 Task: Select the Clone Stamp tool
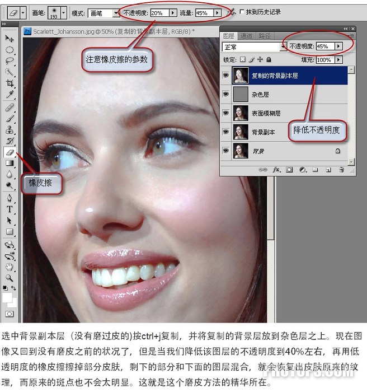point(10,130)
